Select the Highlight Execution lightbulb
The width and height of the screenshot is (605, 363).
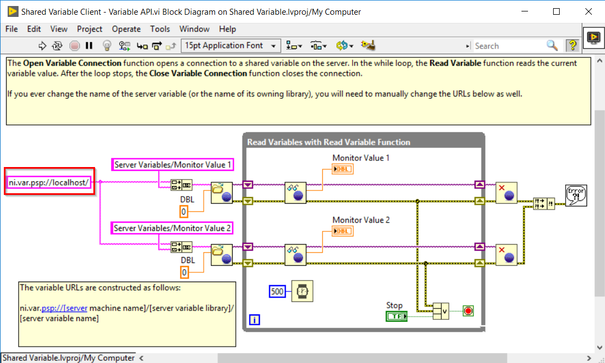pos(107,46)
